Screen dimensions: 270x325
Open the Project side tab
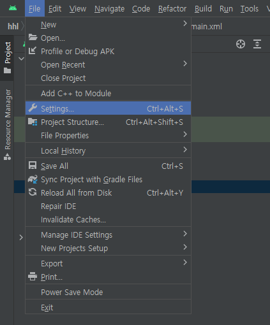pyautogui.click(x=7, y=58)
